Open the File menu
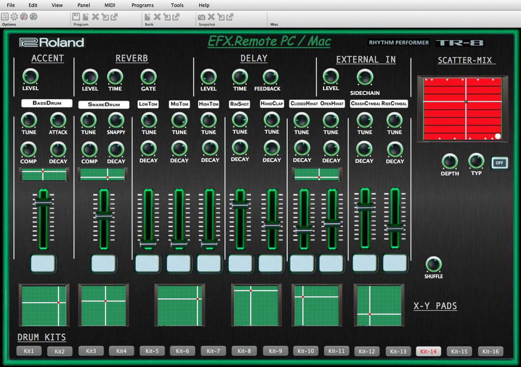This screenshot has height=367, width=521. pos(11,5)
